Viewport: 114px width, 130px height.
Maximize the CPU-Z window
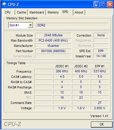(103, 4)
